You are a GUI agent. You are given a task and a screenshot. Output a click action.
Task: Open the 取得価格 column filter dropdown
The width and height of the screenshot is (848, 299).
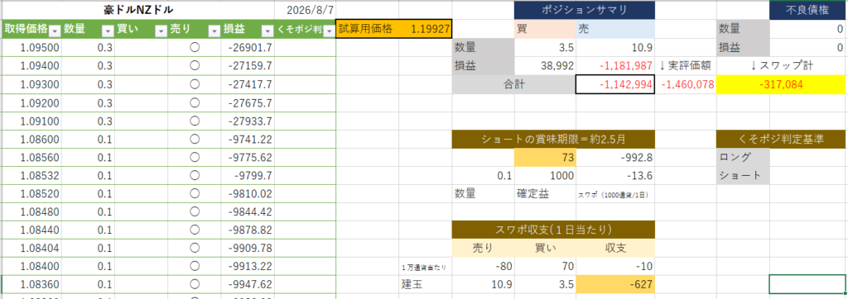(x=55, y=31)
